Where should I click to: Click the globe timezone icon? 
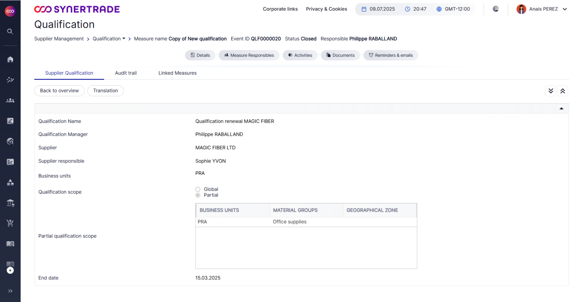click(439, 9)
